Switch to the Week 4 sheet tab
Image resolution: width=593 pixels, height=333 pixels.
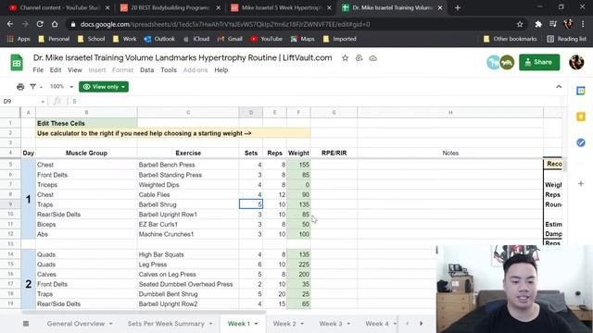click(377, 324)
